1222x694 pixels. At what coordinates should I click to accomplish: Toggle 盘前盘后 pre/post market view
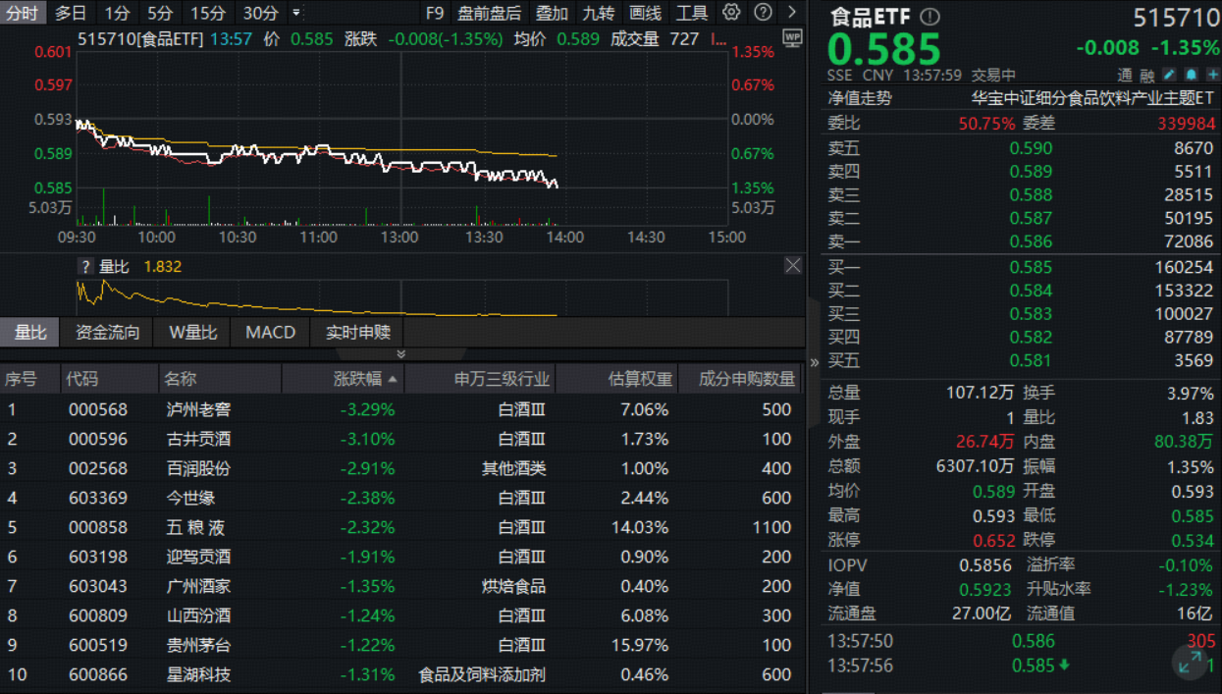point(490,13)
